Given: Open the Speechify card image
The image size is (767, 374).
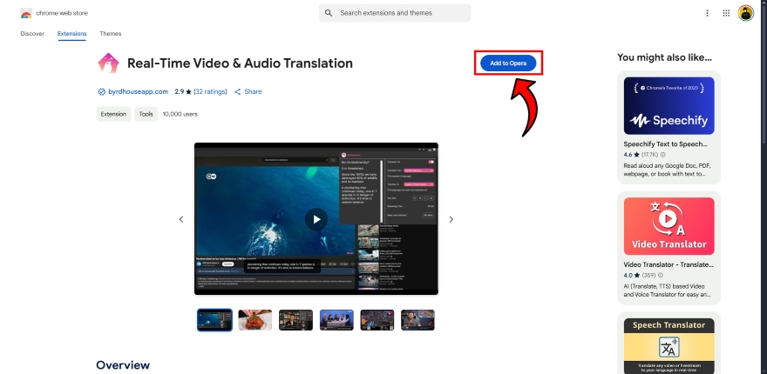Looking at the screenshot, I should [669, 105].
